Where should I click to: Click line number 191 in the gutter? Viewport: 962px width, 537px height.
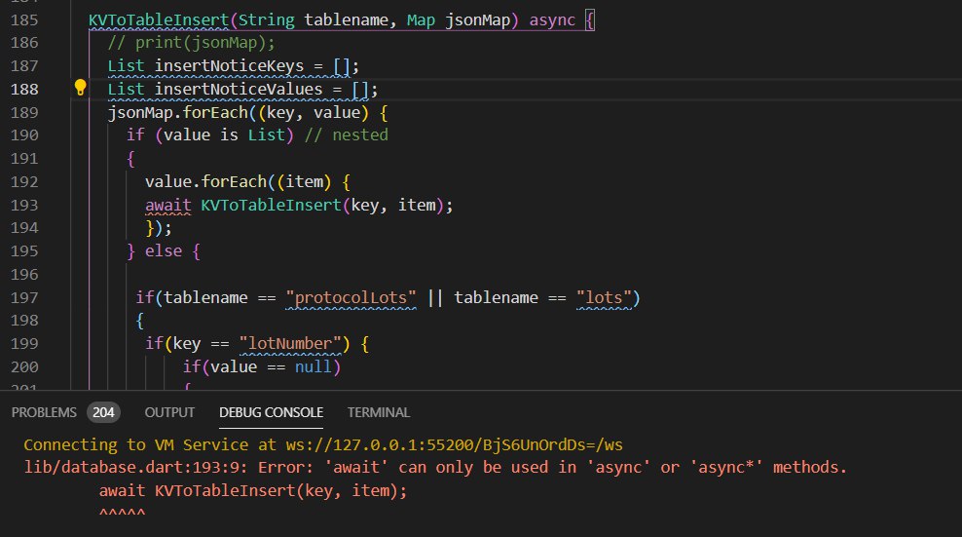[x=24, y=159]
